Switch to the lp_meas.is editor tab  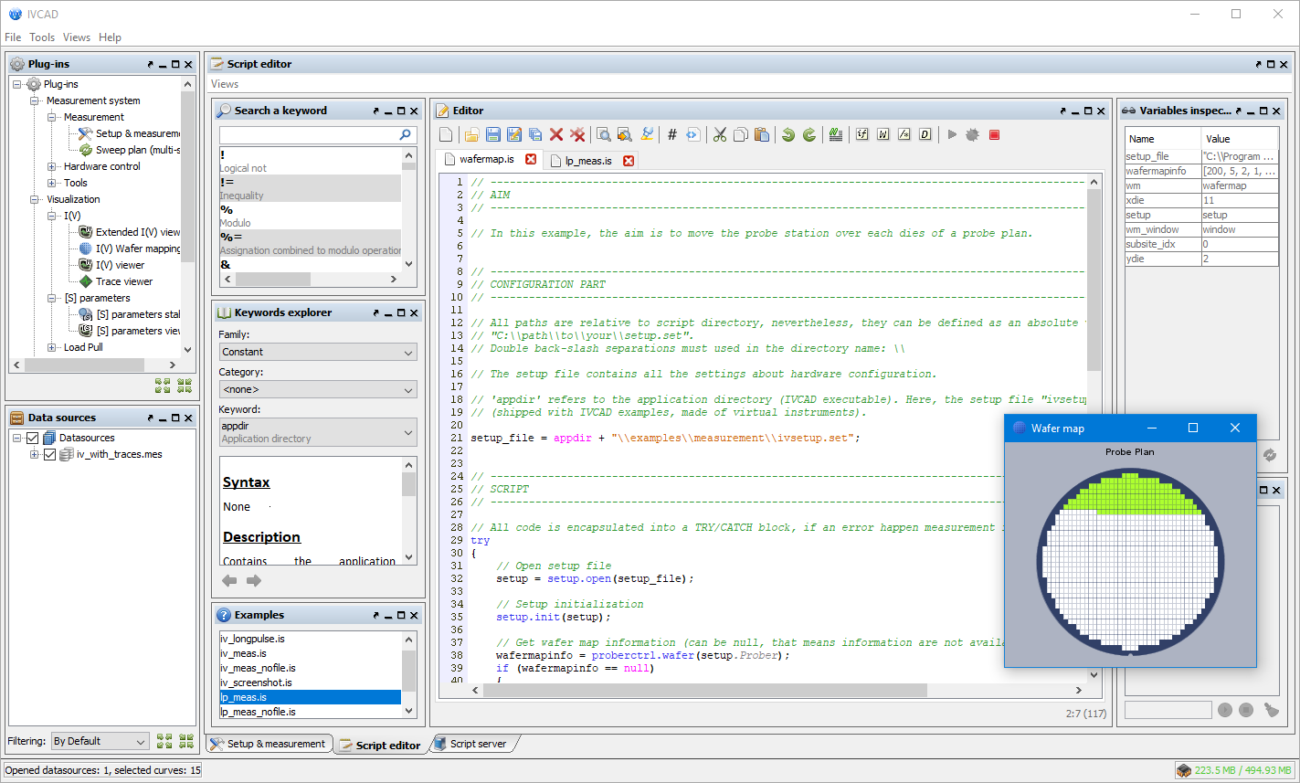(x=588, y=160)
